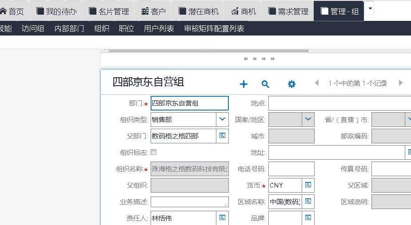Click the 地点 input field
Screen dimensions: 411x225
340,103
